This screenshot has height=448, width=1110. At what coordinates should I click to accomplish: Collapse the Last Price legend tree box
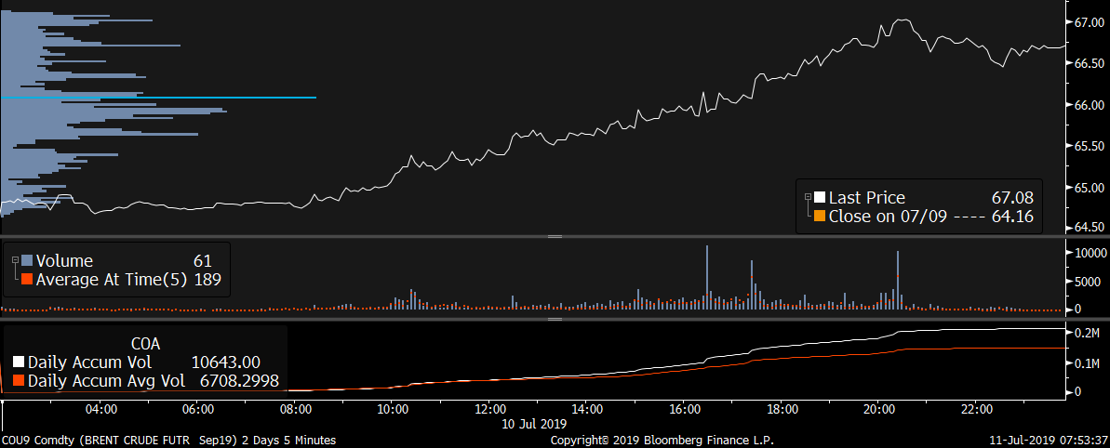(x=807, y=197)
